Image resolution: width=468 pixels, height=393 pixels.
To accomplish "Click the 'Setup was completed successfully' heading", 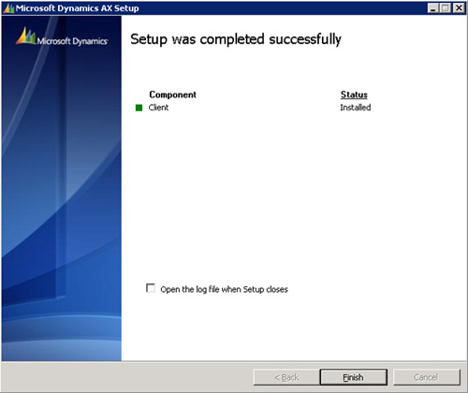I will tap(236, 39).
